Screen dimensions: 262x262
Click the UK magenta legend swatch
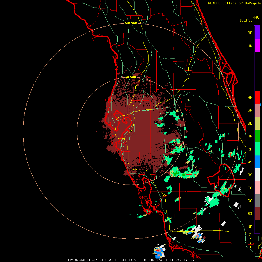[x=257, y=46]
